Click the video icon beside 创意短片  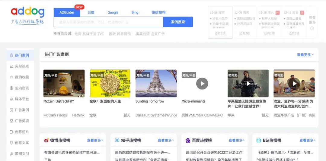coord(11,132)
